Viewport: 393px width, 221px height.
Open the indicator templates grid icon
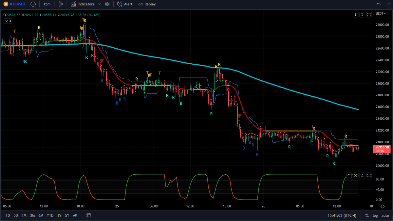click(107, 4)
